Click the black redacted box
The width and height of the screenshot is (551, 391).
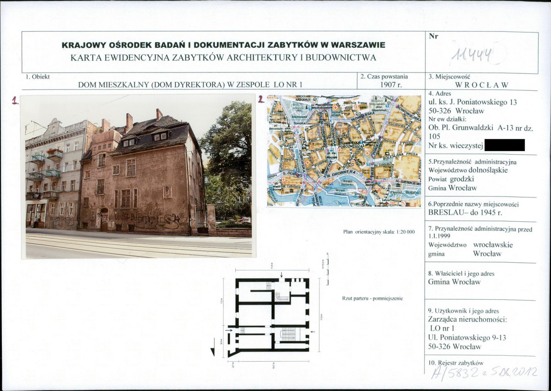504,145
